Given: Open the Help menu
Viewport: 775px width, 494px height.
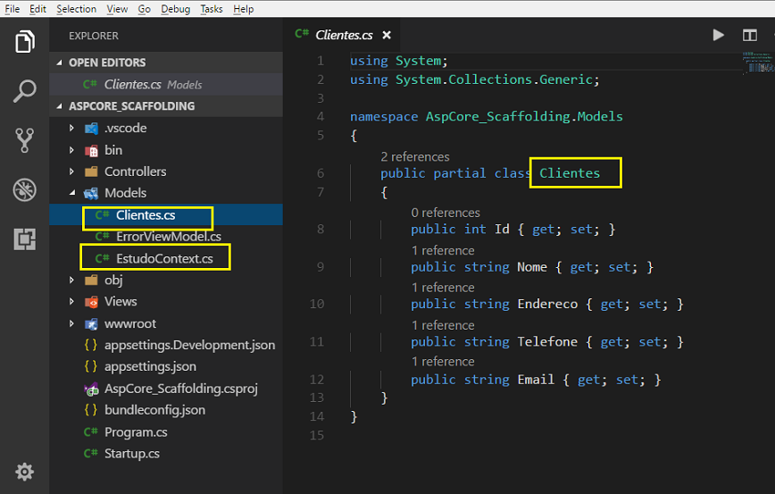Looking at the screenshot, I should (x=243, y=9).
